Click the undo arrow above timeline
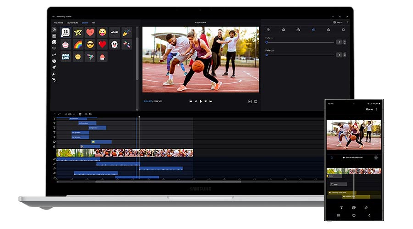413x229 pixels. (55, 114)
